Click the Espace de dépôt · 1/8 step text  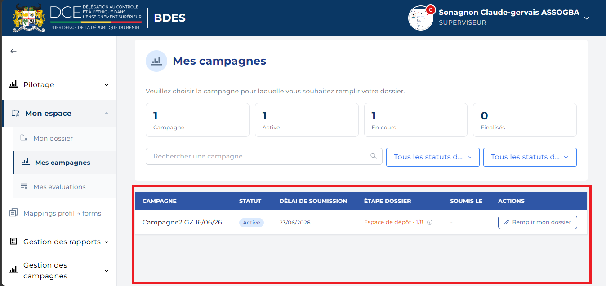coord(393,222)
